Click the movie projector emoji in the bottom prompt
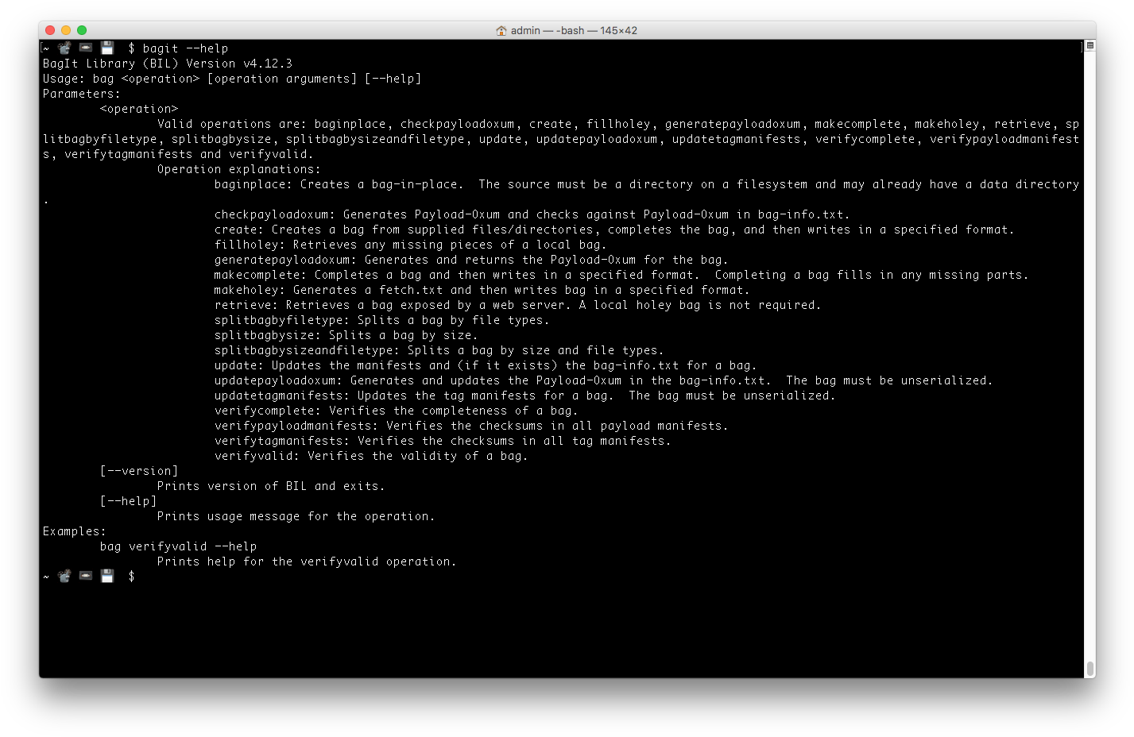The image size is (1134, 737). pos(64,575)
